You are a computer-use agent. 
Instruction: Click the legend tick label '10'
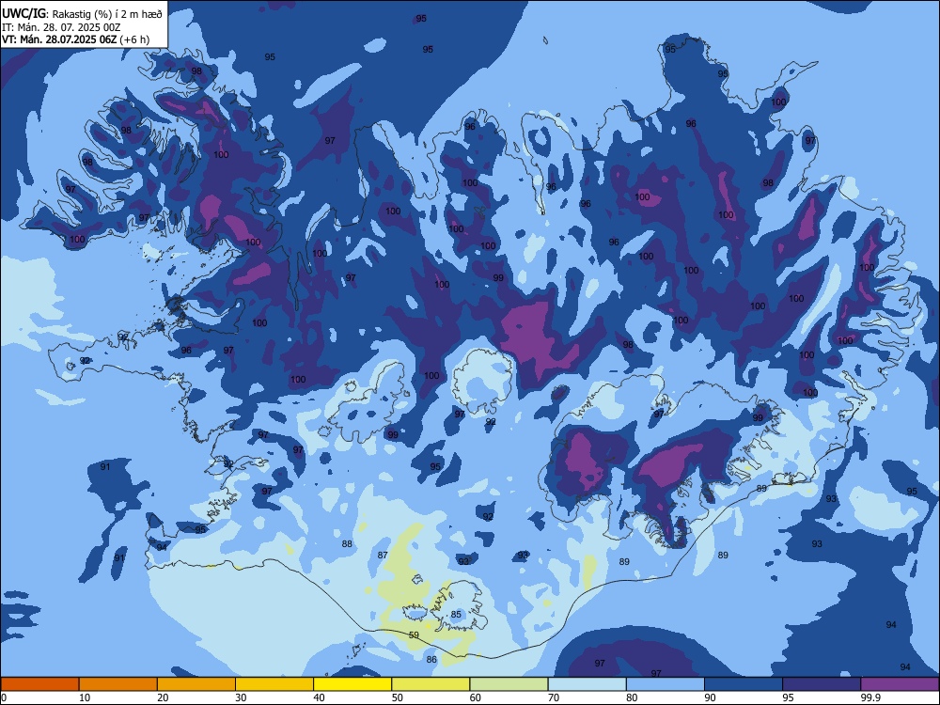pyautogui.click(x=85, y=697)
